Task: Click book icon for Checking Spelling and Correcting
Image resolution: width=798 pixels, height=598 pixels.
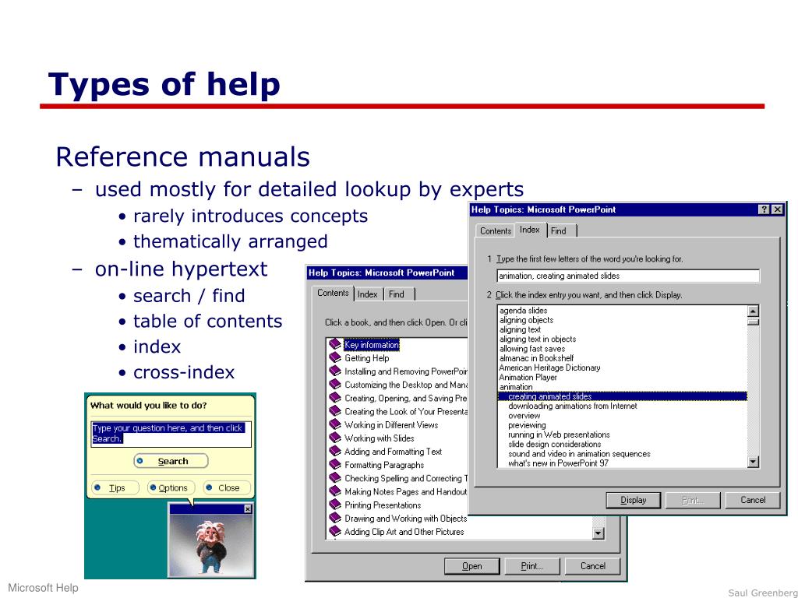Action: click(335, 478)
